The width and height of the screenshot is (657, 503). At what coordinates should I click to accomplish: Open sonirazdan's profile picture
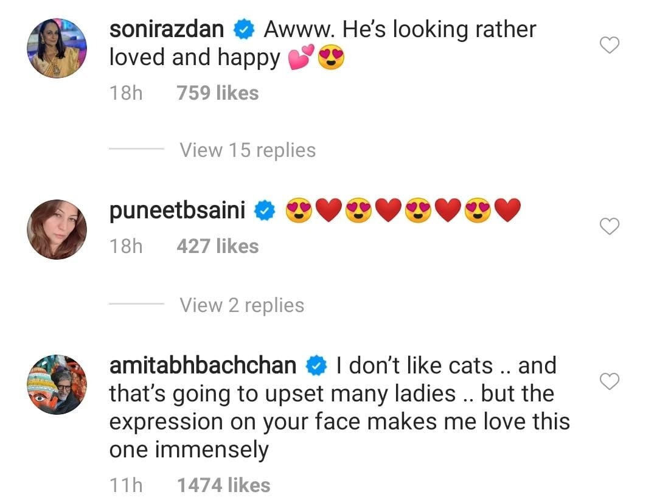[x=57, y=48]
